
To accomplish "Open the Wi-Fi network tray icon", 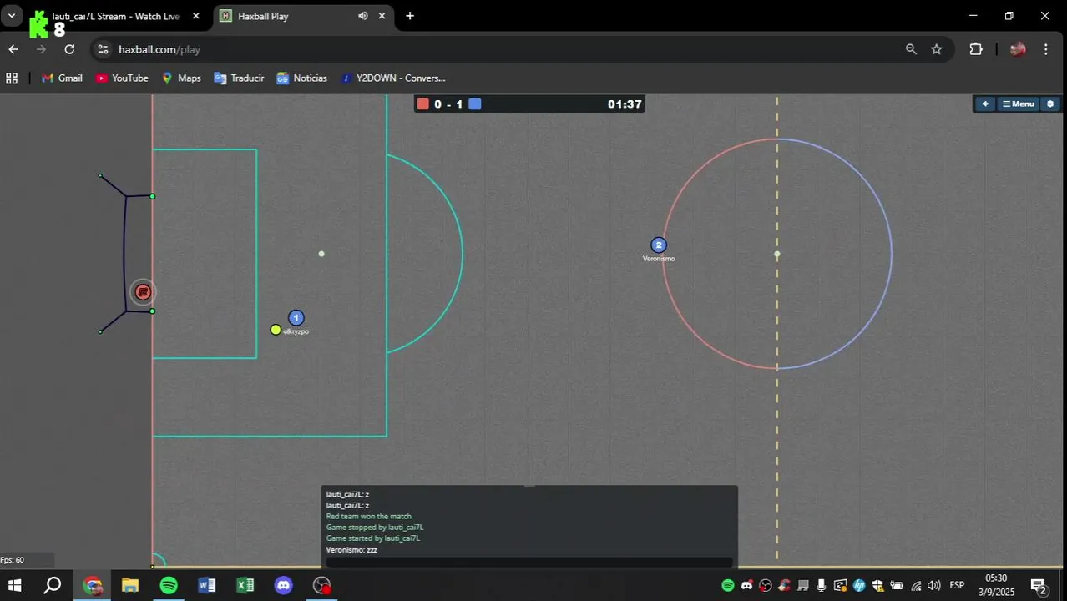I will pos(916,585).
